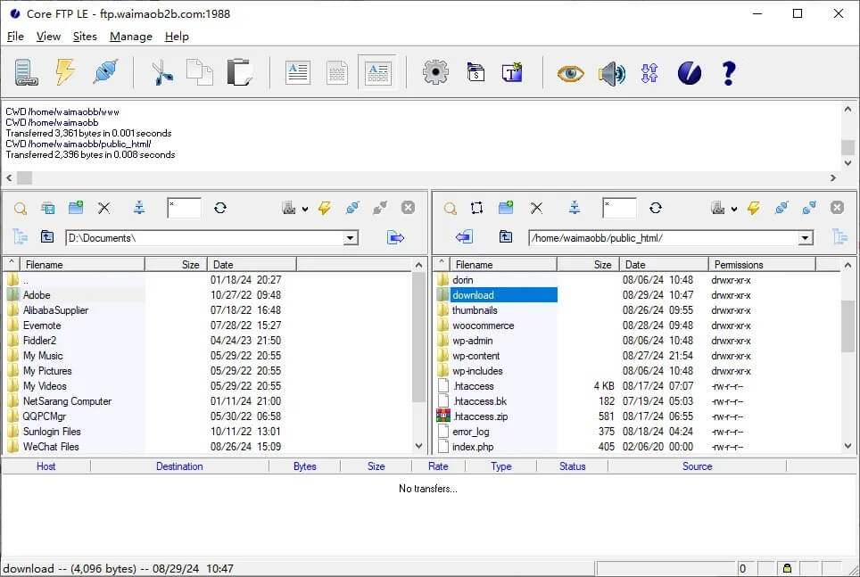Click the Reconnect plug icon in main toolbar

[105, 72]
